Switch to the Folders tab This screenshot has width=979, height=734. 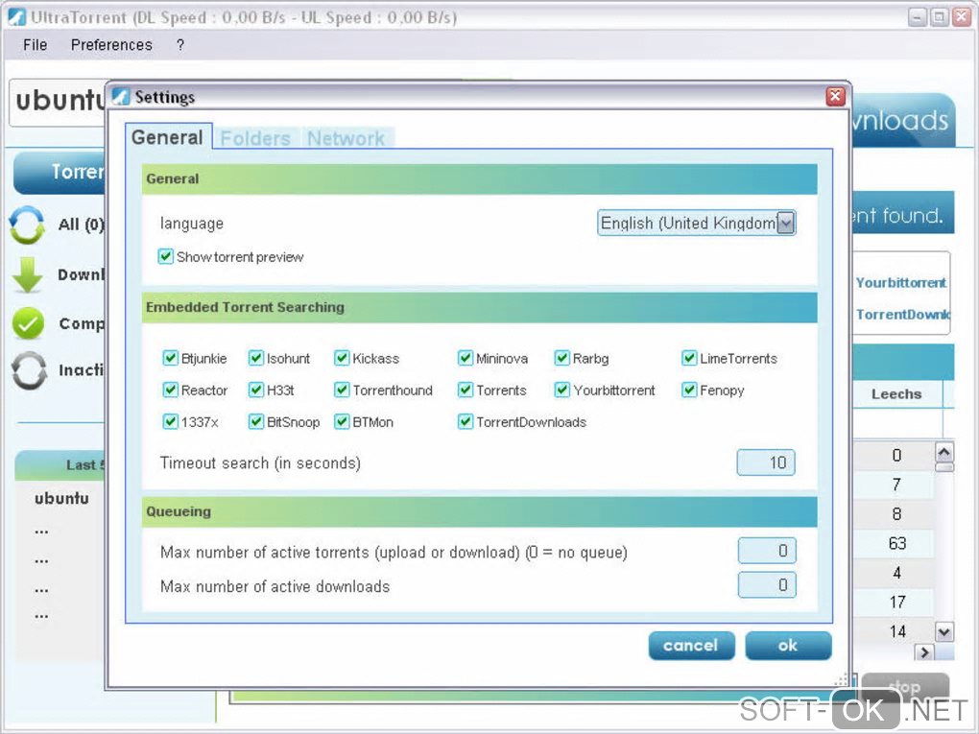pos(255,138)
